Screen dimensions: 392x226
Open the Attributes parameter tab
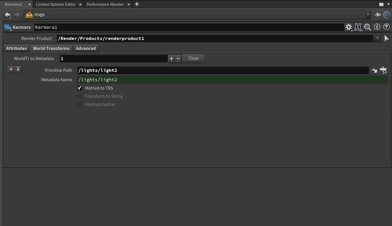pyautogui.click(x=16, y=48)
